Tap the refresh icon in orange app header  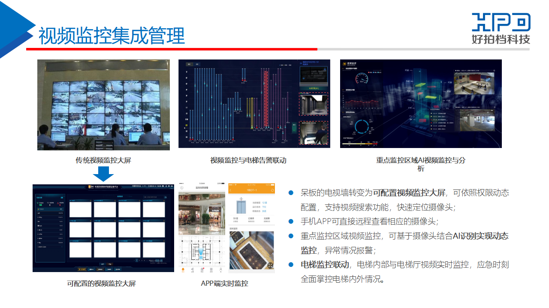271,190
